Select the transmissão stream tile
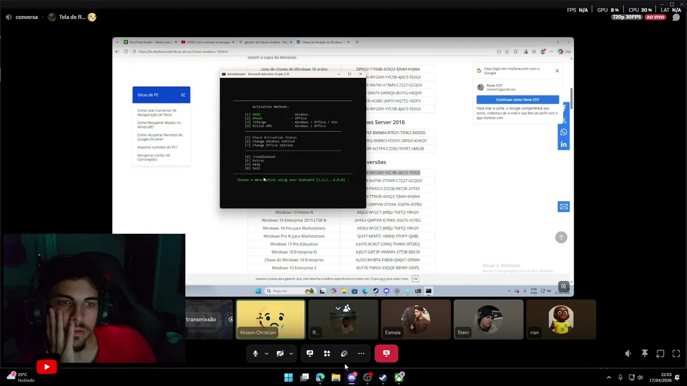Screen dimensions: 687x386 [209, 320]
